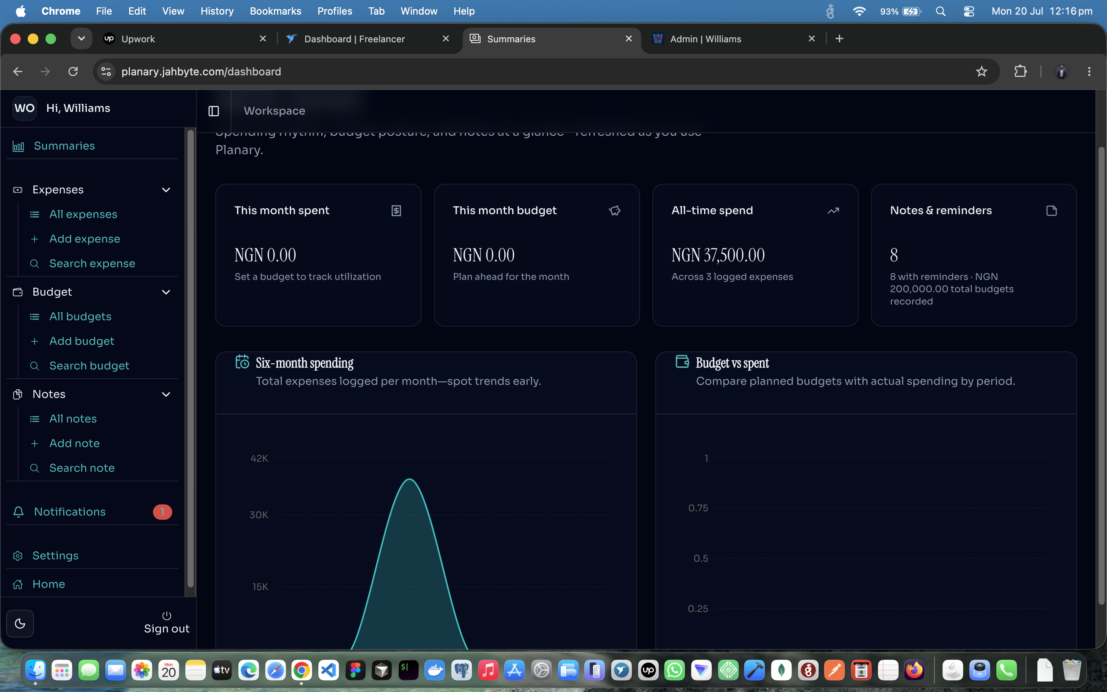Go to Home in the sidebar
The image size is (1107, 692).
[48, 584]
